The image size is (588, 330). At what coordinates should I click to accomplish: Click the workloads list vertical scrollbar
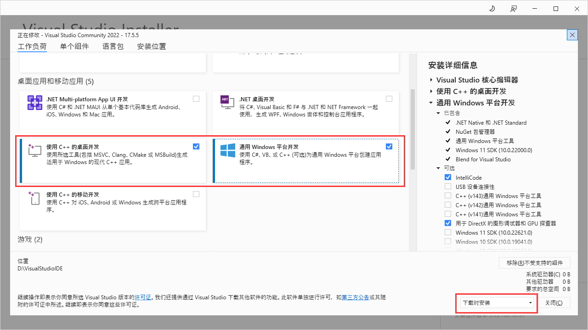point(413,129)
